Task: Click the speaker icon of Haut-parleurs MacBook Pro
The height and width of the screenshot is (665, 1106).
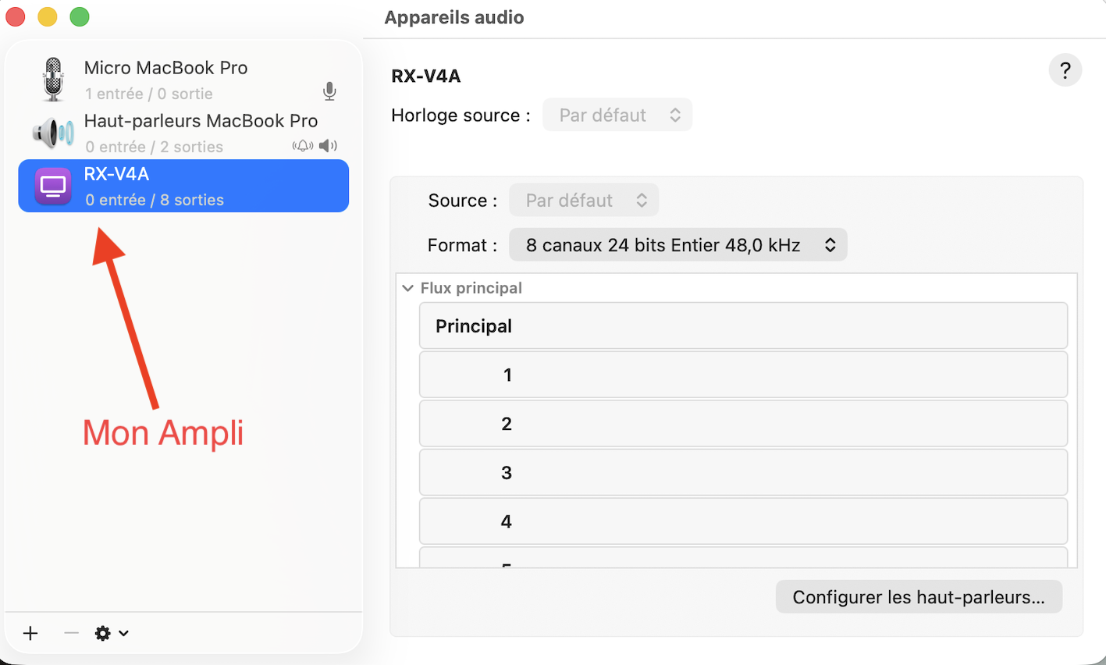Action: 53,133
